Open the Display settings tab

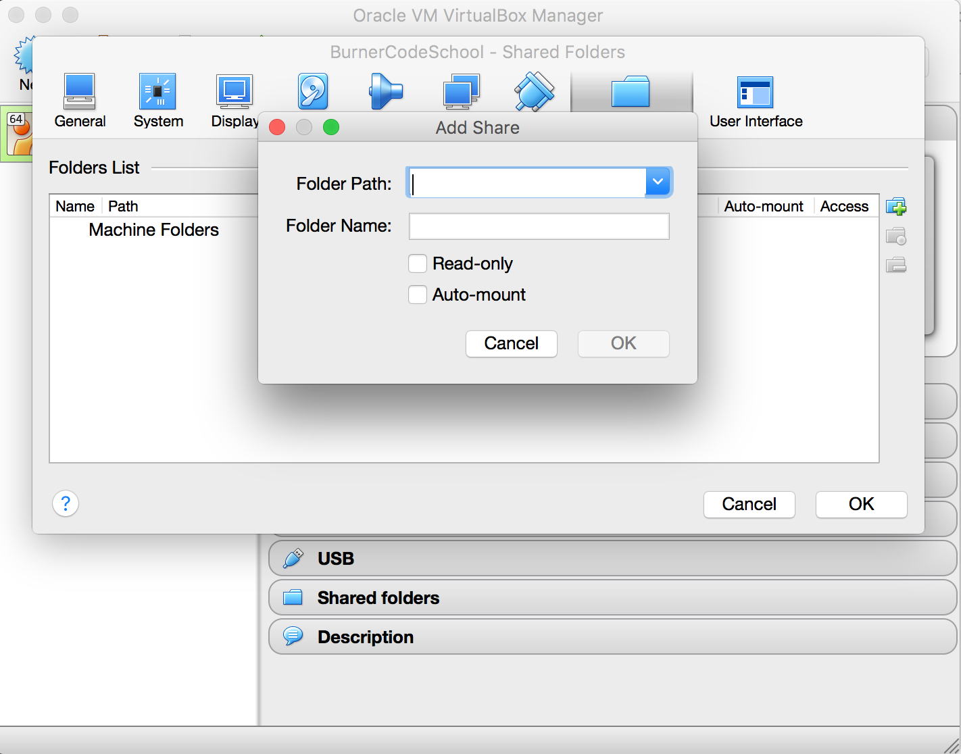click(x=235, y=101)
